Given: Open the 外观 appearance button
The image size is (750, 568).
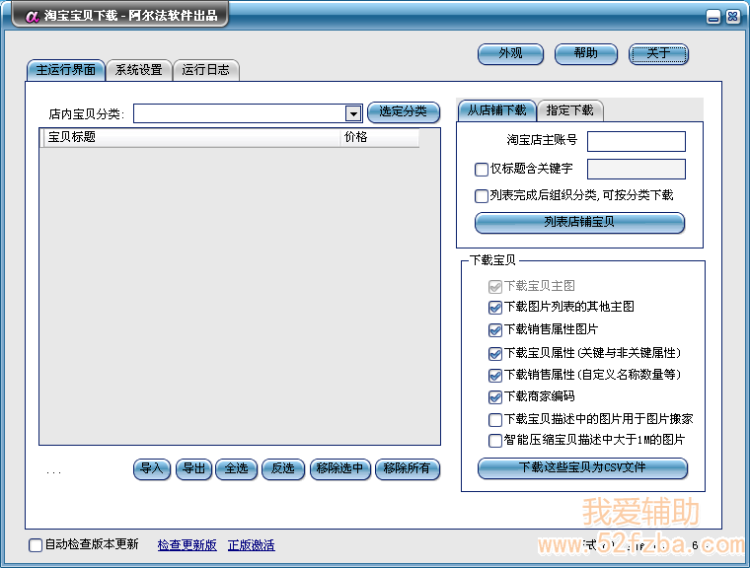Looking at the screenshot, I should (x=510, y=53).
